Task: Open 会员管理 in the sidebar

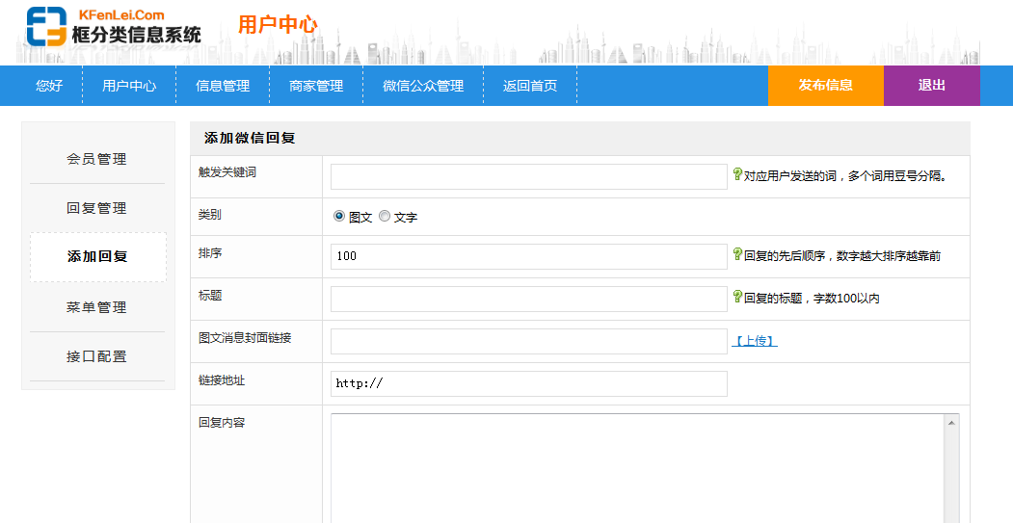Action: (96, 159)
